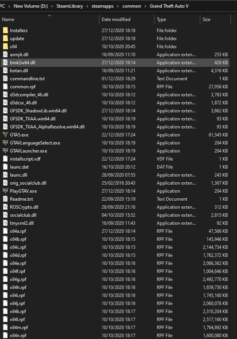Select the x64 folder icon
Viewport: 237px width, 339px height.
pos(5,47)
